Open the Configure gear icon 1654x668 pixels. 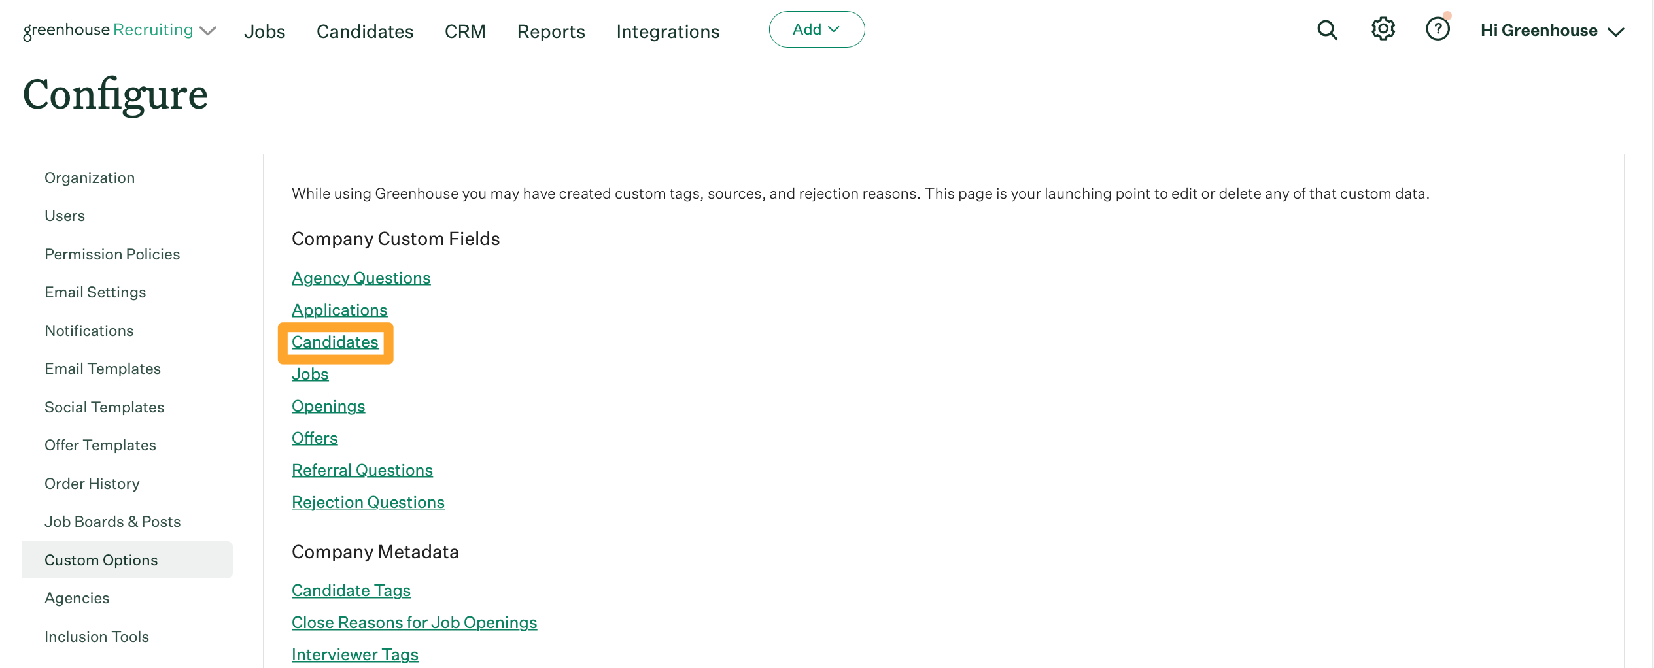click(x=1383, y=29)
